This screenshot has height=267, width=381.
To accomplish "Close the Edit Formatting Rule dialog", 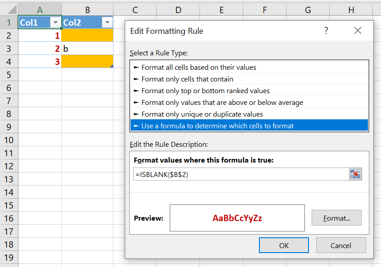I will 358,31.
